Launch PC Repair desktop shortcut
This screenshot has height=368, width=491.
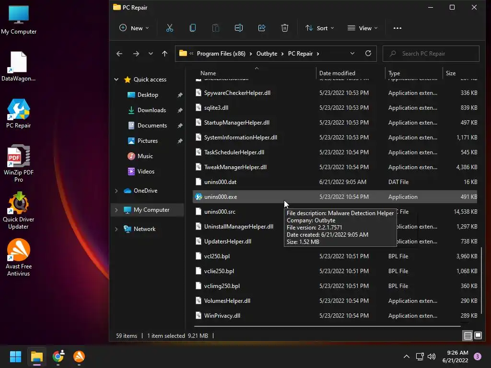(x=19, y=114)
